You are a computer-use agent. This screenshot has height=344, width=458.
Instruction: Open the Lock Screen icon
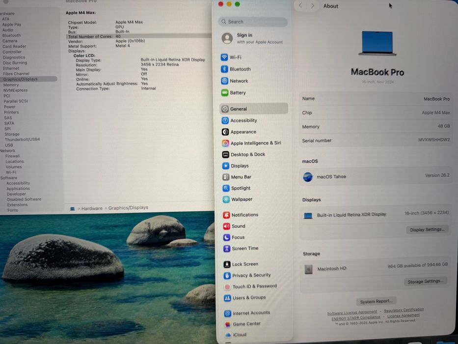(x=227, y=264)
